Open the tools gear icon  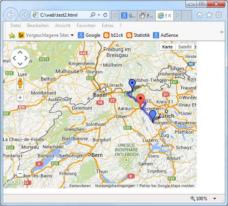pyautogui.click(x=219, y=15)
